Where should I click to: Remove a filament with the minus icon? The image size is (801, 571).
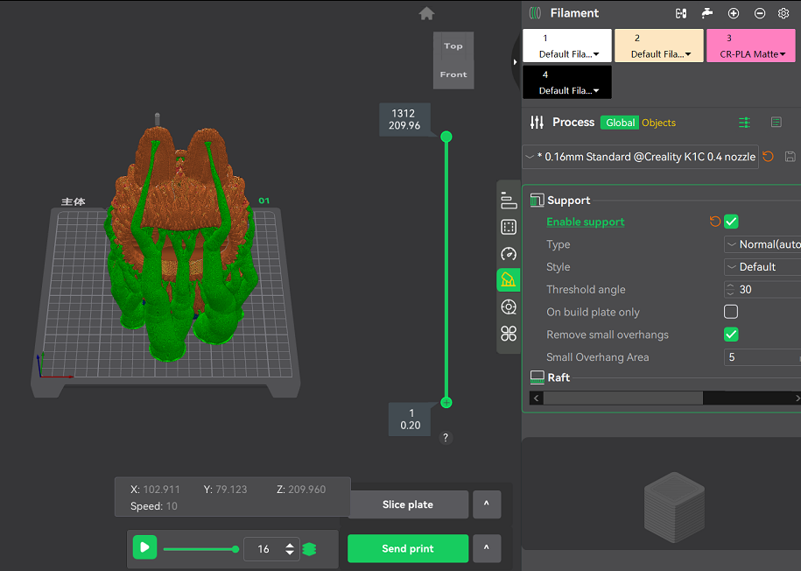(760, 13)
